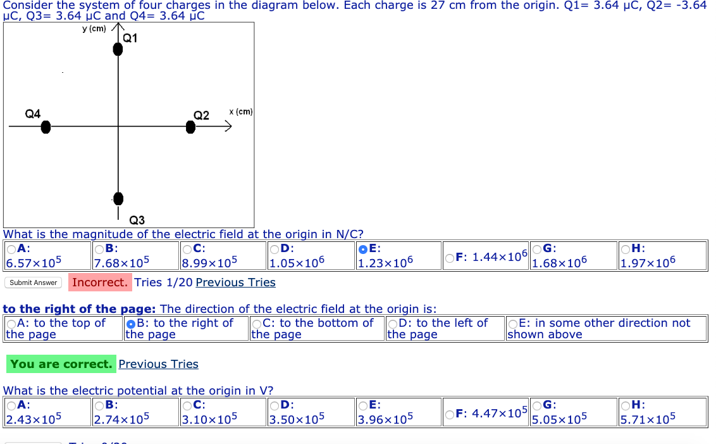716x444 pixels.
Task: Click the 'y (cm)' axis label
Action: pyautogui.click(x=94, y=29)
